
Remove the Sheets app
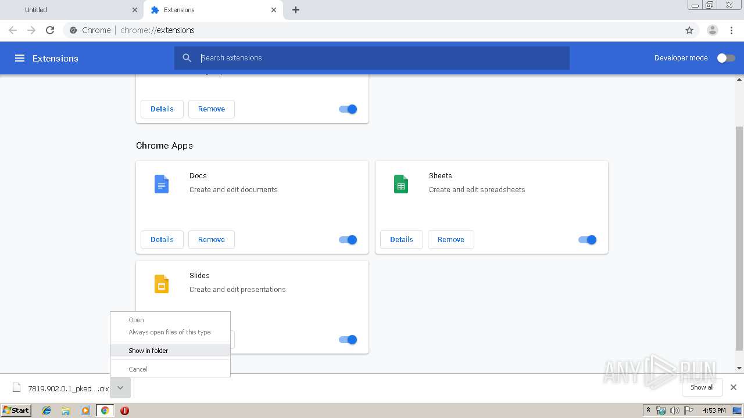[451, 240]
